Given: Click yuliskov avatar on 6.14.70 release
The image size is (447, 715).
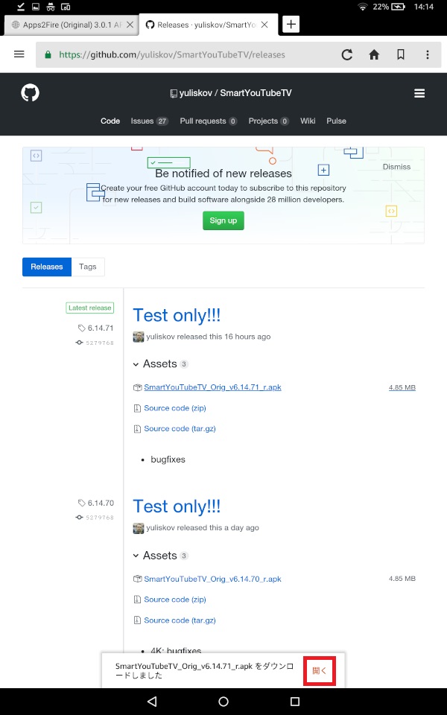Looking at the screenshot, I should click(x=139, y=528).
